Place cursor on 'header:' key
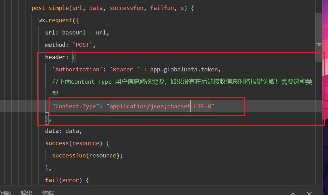 [x=57, y=57]
